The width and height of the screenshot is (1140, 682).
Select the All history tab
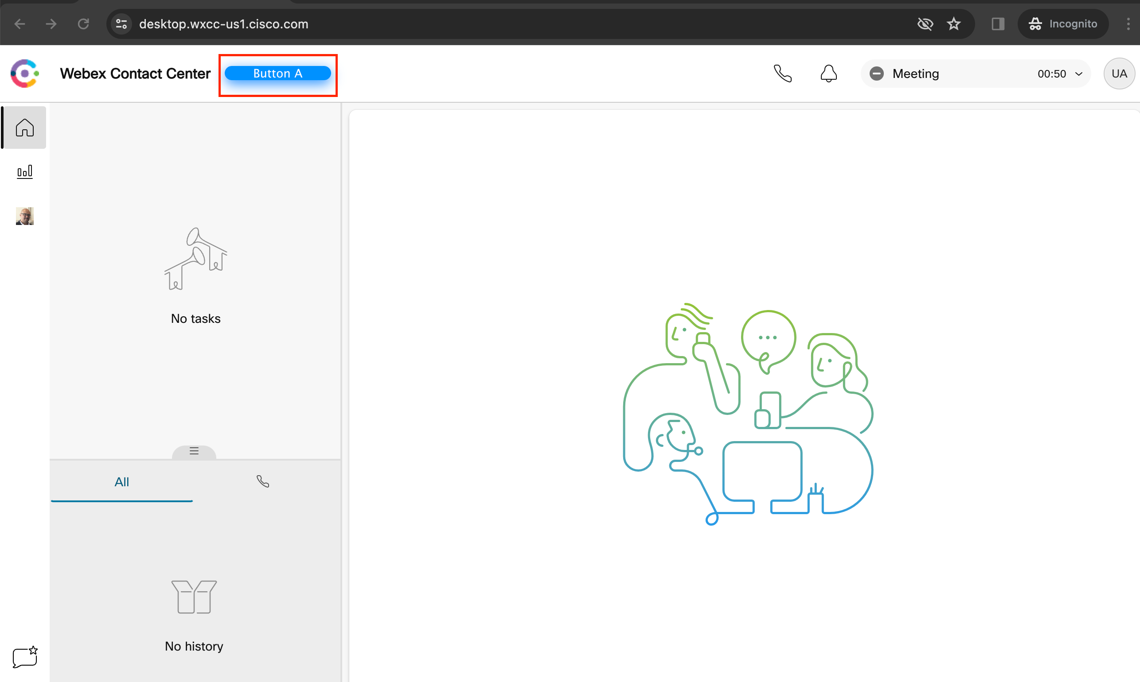pyautogui.click(x=121, y=482)
